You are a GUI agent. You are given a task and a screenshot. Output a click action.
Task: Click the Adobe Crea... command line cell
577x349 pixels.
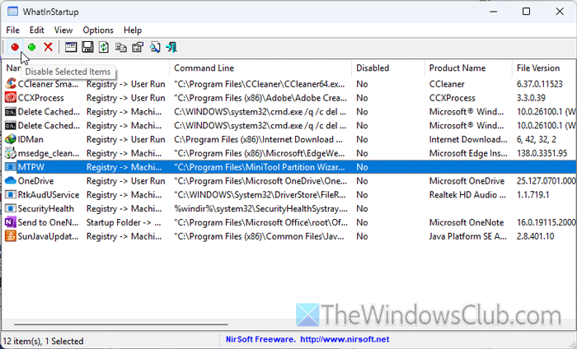[x=260, y=98]
